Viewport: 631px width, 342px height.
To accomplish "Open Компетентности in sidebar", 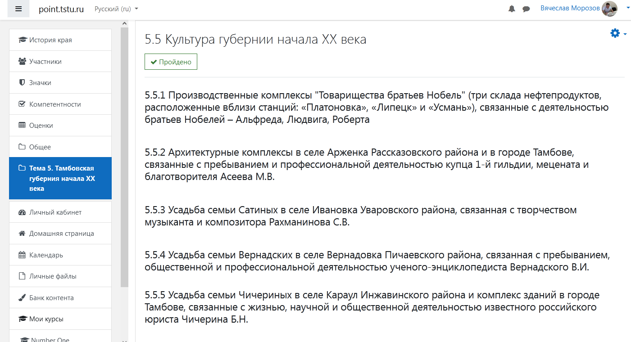I will (60, 104).
